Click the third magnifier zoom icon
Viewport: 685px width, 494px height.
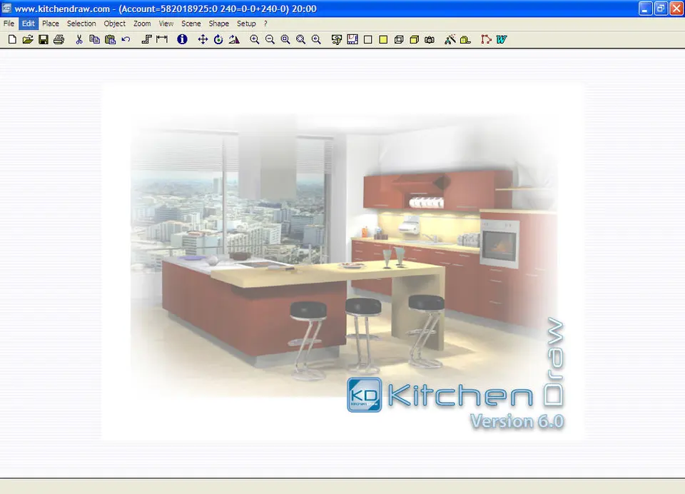pyautogui.click(x=285, y=40)
